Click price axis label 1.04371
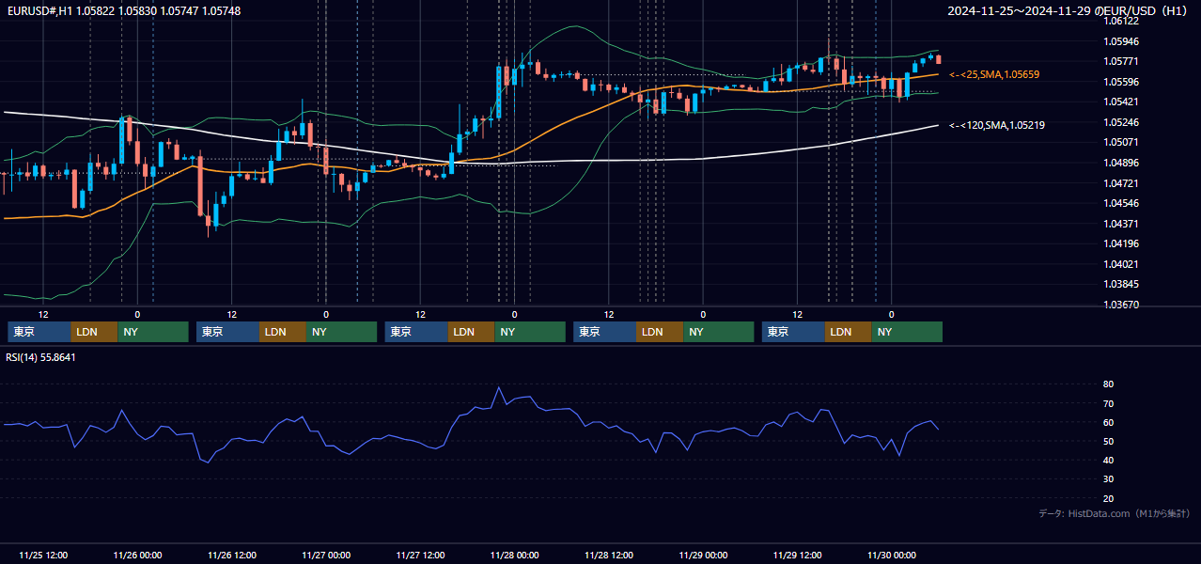Viewport: 1201px width, 564px height. (1122, 224)
